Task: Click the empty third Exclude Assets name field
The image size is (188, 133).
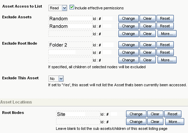Action: pyautogui.click(x=70, y=34)
